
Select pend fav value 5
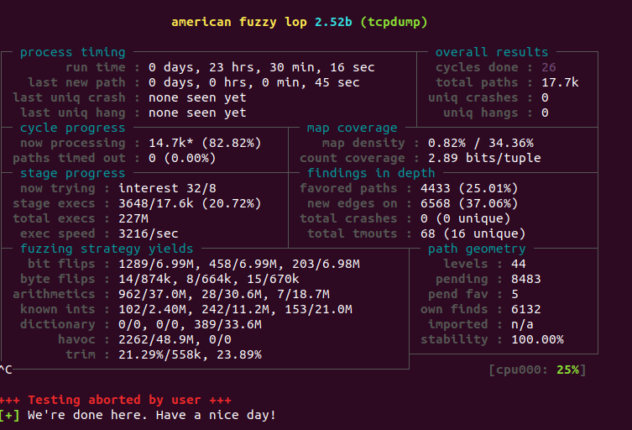click(514, 294)
